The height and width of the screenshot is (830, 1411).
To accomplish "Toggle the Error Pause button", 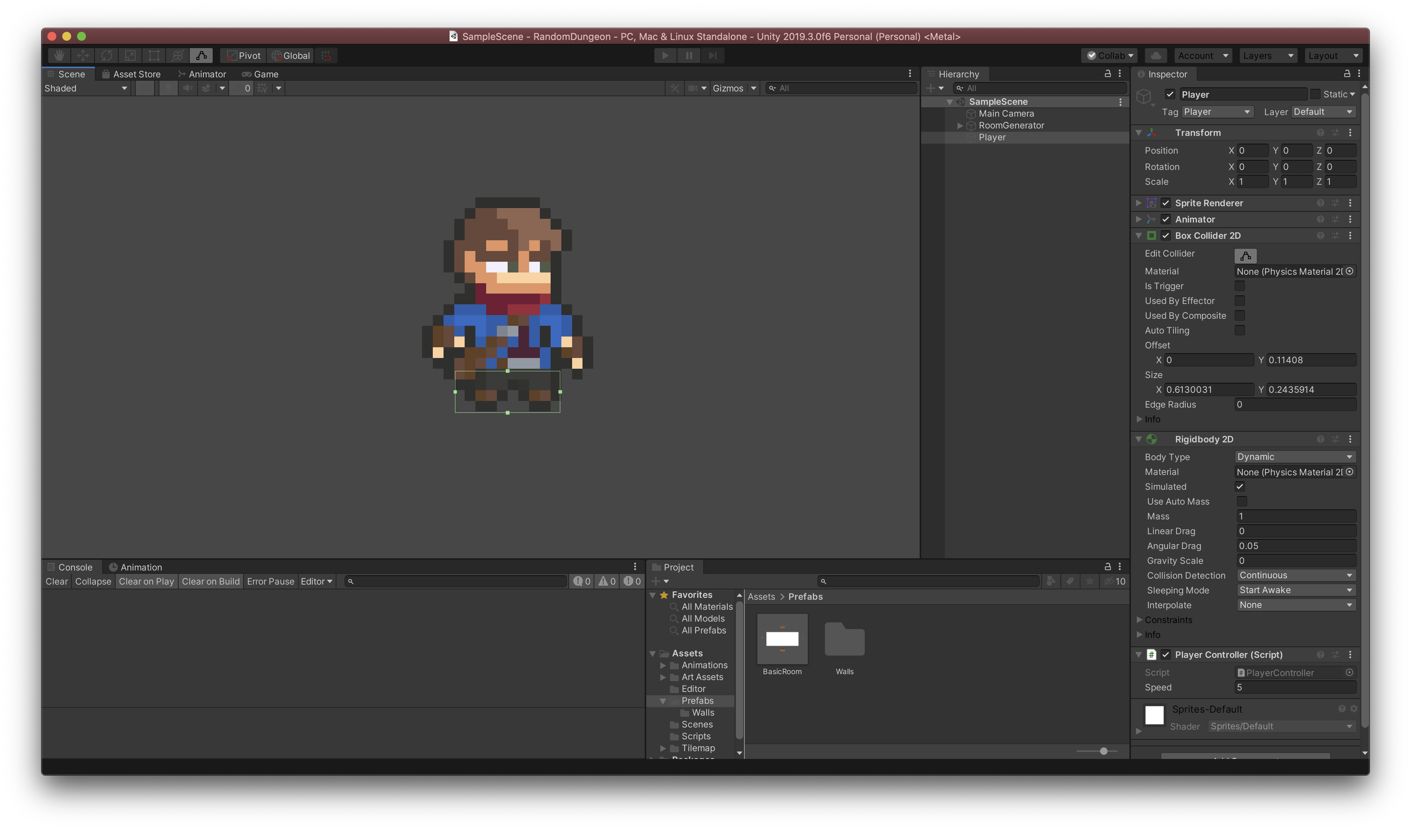I will pyautogui.click(x=270, y=582).
